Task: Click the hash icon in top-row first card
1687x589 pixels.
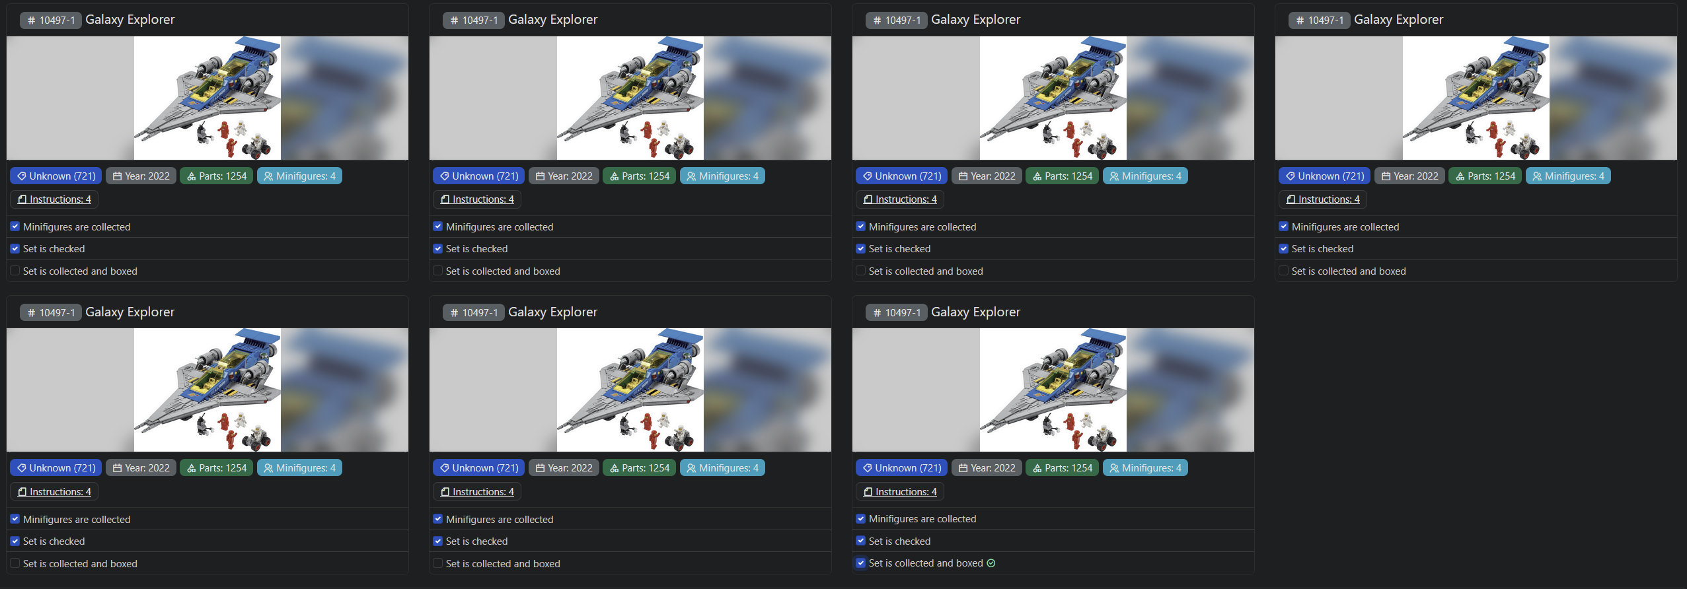Action: click(31, 20)
